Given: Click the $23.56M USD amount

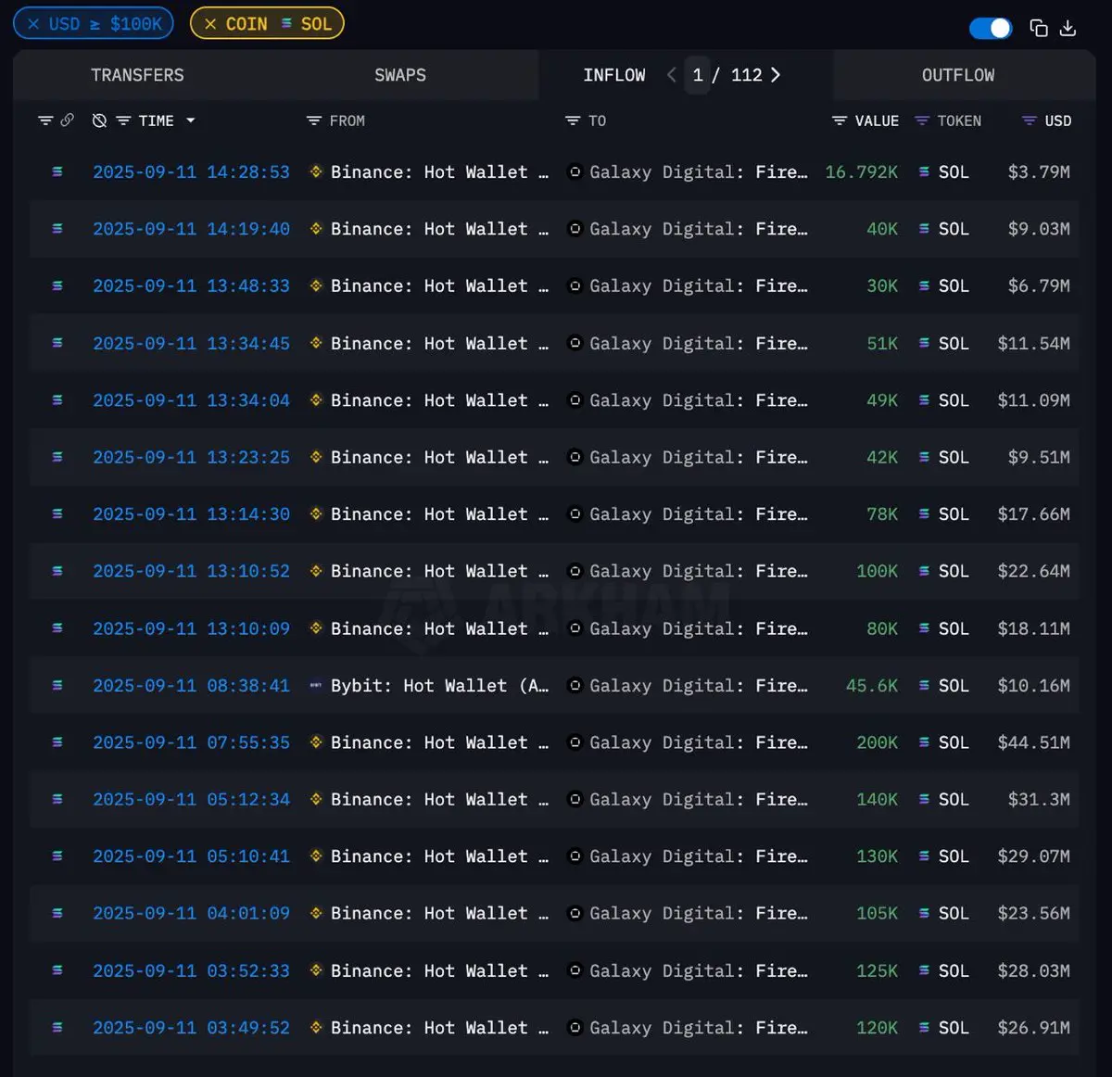Looking at the screenshot, I should pyautogui.click(x=1033, y=913).
